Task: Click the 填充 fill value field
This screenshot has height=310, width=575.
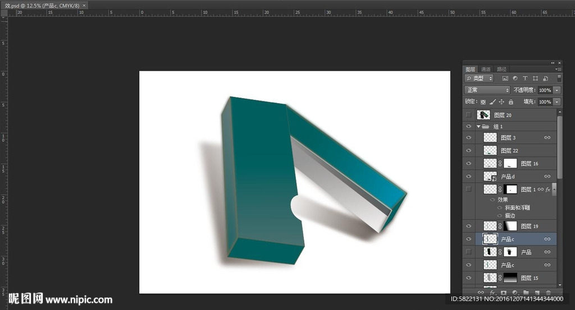Action: coord(544,102)
